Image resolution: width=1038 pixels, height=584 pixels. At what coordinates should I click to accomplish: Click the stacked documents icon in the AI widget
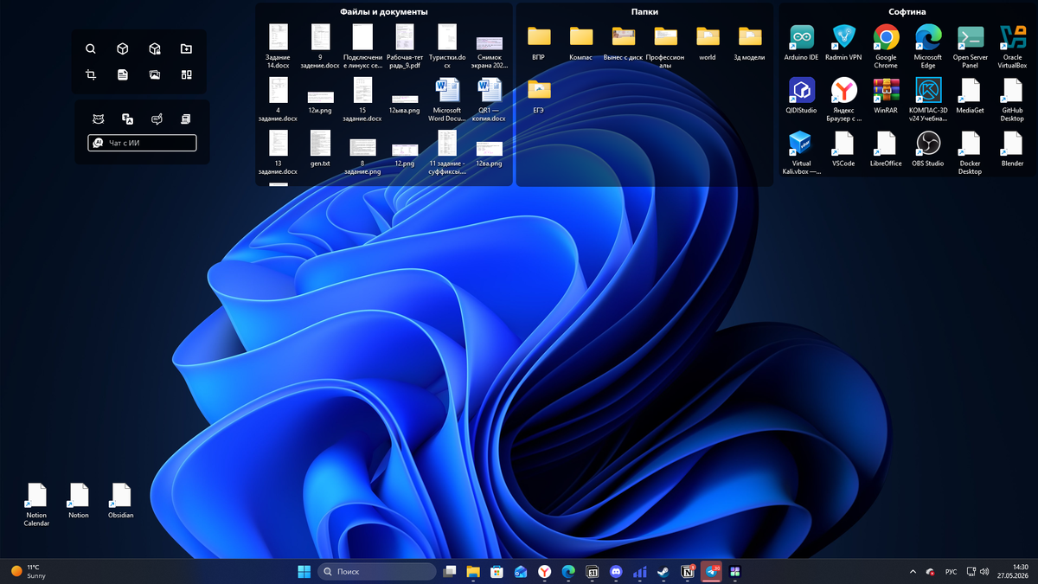coord(185,119)
